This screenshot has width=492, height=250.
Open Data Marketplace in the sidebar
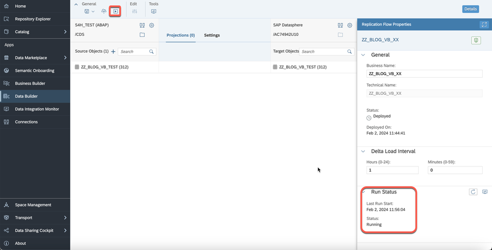(x=35, y=58)
